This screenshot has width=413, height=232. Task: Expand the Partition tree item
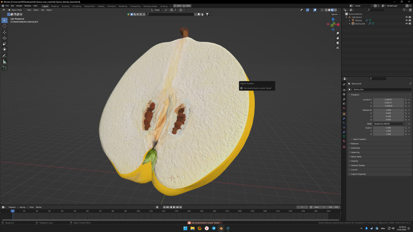pyautogui.click(x=349, y=20)
